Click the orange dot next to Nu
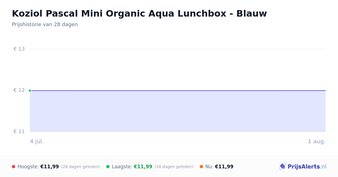 201,167
